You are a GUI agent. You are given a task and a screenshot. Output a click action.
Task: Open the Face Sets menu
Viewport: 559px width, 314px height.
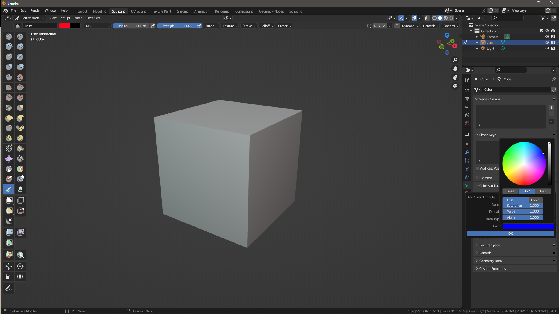pyautogui.click(x=93, y=18)
